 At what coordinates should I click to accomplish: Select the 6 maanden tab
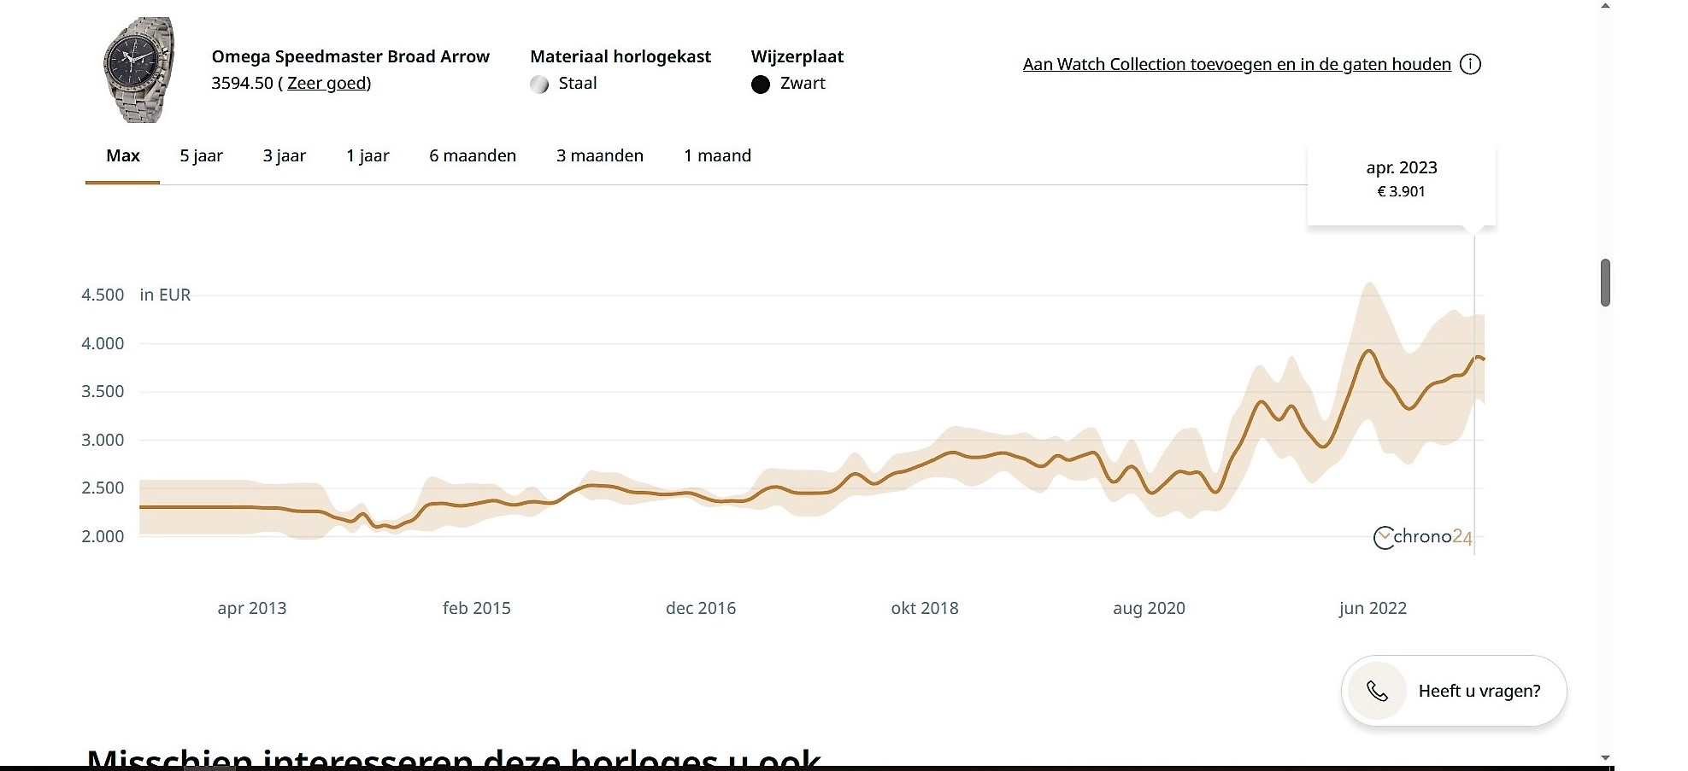point(473,155)
